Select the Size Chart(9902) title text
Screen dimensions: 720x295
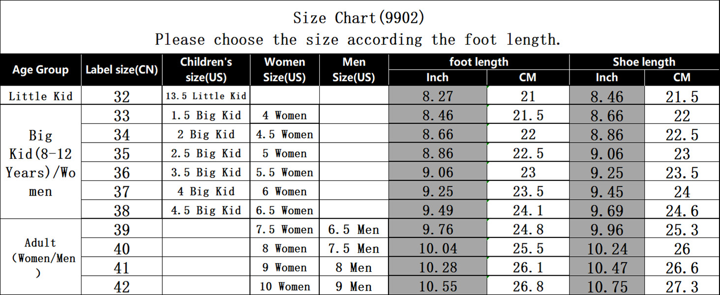tap(359, 18)
